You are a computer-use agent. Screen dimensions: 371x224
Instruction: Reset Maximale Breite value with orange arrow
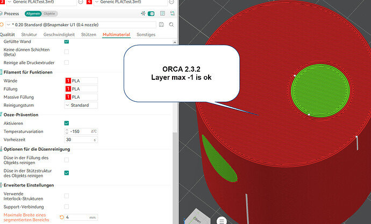(x=62, y=217)
